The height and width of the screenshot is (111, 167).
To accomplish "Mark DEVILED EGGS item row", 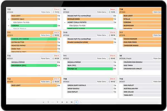I will (x=90, y=19).
